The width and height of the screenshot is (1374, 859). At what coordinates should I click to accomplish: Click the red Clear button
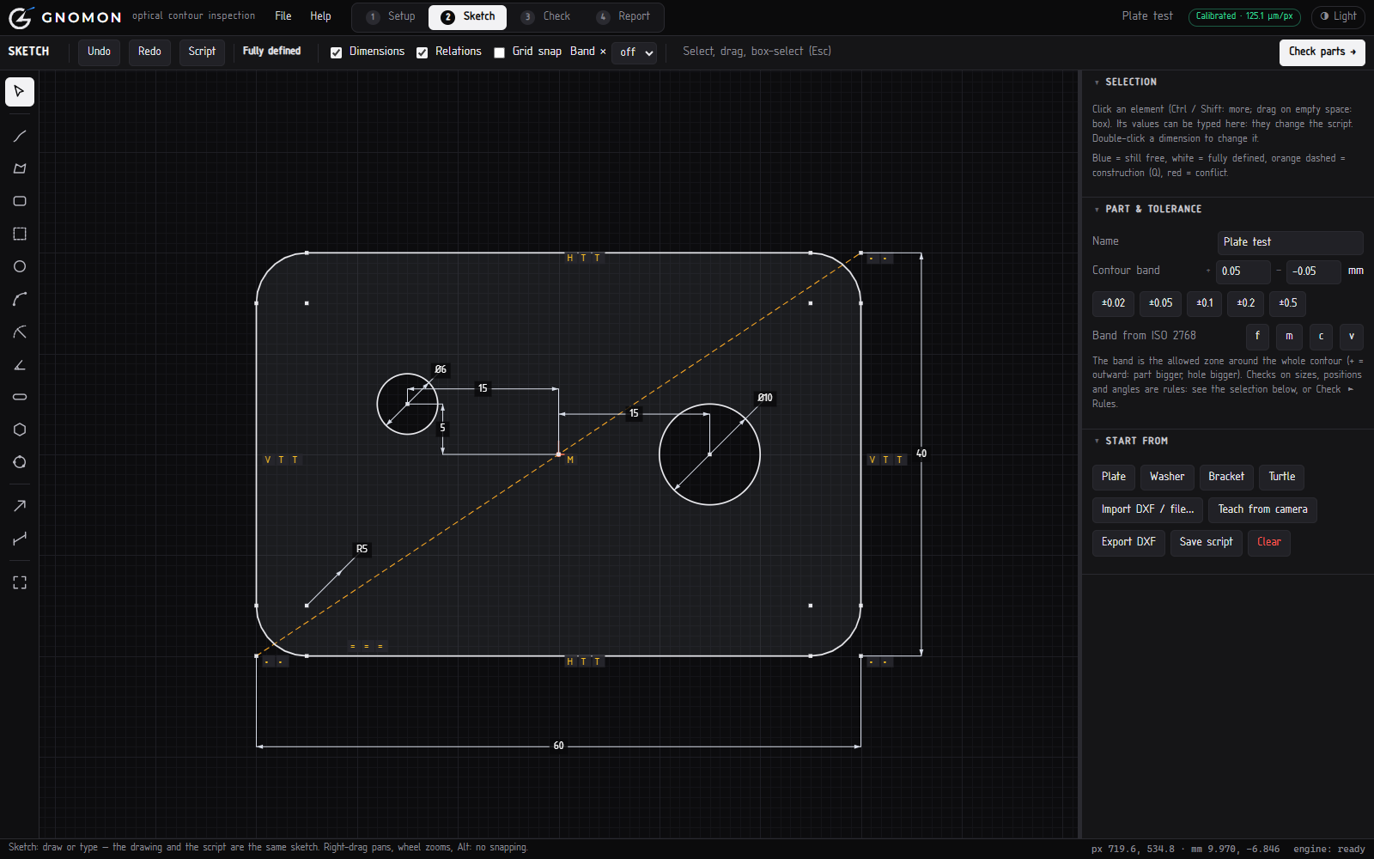pyautogui.click(x=1268, y=542)
